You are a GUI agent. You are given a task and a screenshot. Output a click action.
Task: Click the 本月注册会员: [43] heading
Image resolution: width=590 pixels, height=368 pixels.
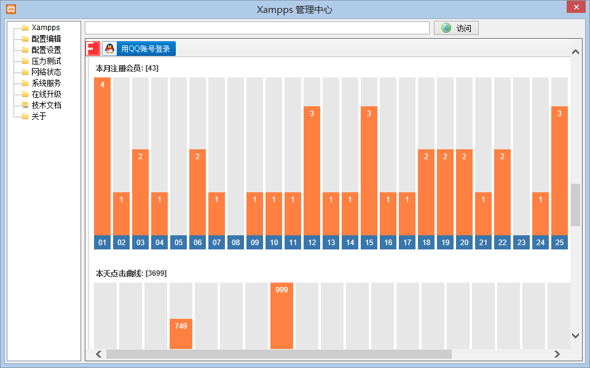[127, 68]
